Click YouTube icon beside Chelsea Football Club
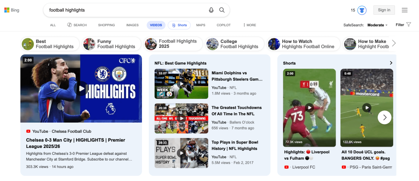 (x=28, y=131)
